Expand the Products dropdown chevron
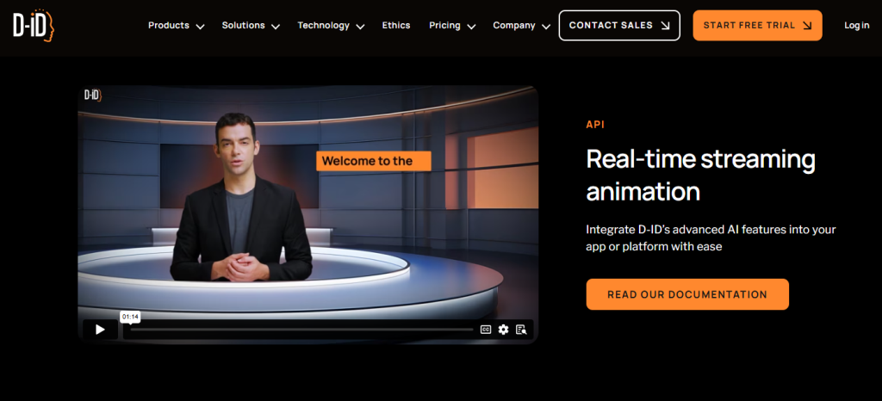 200,27
